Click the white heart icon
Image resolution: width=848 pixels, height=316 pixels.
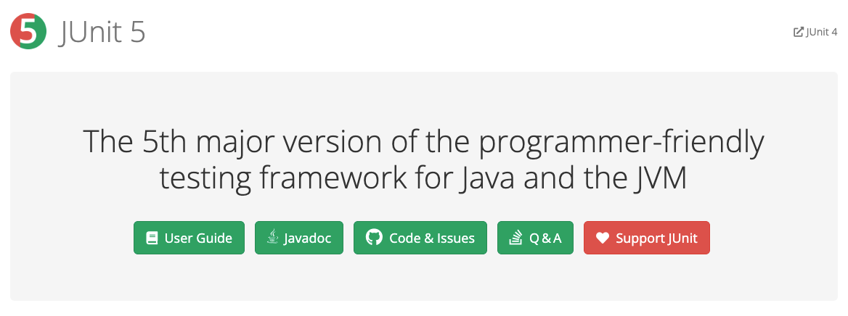point(603,238)
